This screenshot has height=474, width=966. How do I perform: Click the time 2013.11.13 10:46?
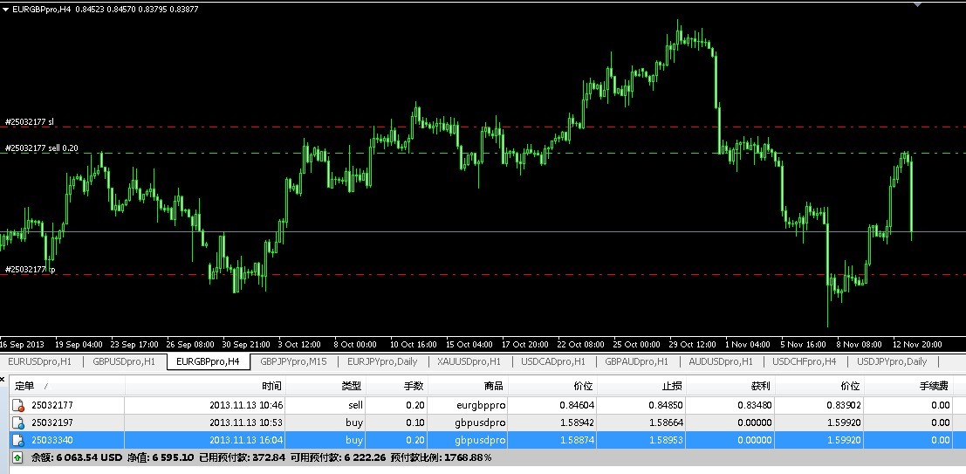pos(246,406)
